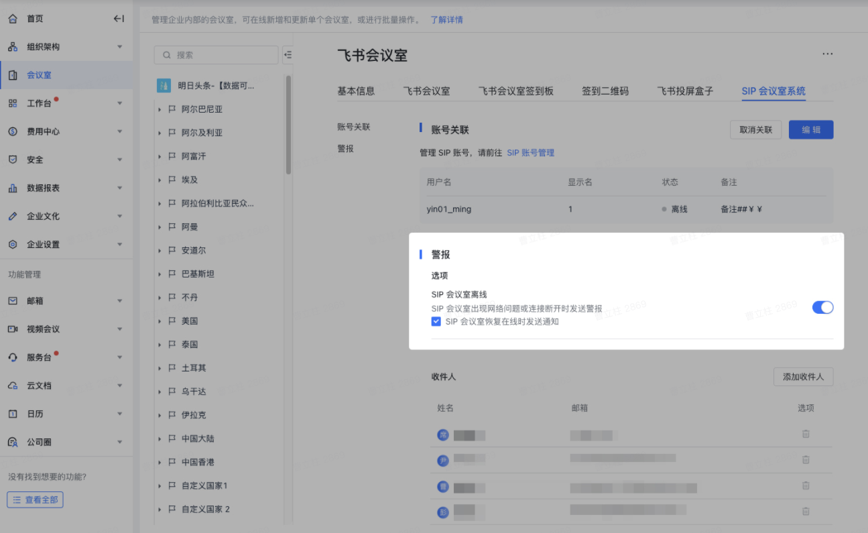Expand the 埃及 tree node

pyautogui.click(x=160, y=180)
